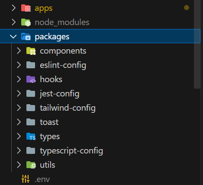This screenshot has width=203, height=185.
Task: Collapse the packages folder chevron
Action: (13, 36)
